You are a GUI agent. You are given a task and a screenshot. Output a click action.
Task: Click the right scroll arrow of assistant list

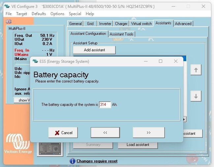pos(184,120)
